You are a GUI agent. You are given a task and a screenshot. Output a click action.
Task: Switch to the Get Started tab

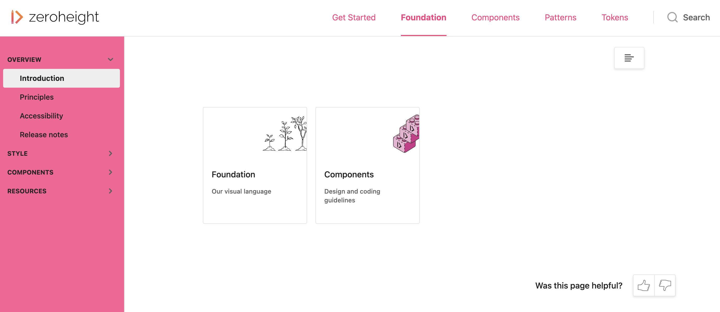pos(353,17)
